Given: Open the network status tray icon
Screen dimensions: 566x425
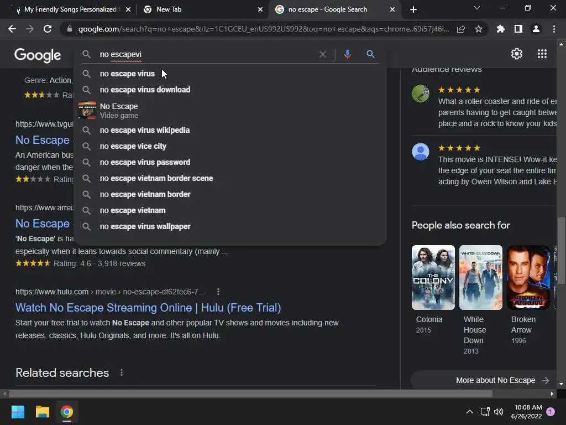Looking at the screenshot, I should tap(485, 412).
